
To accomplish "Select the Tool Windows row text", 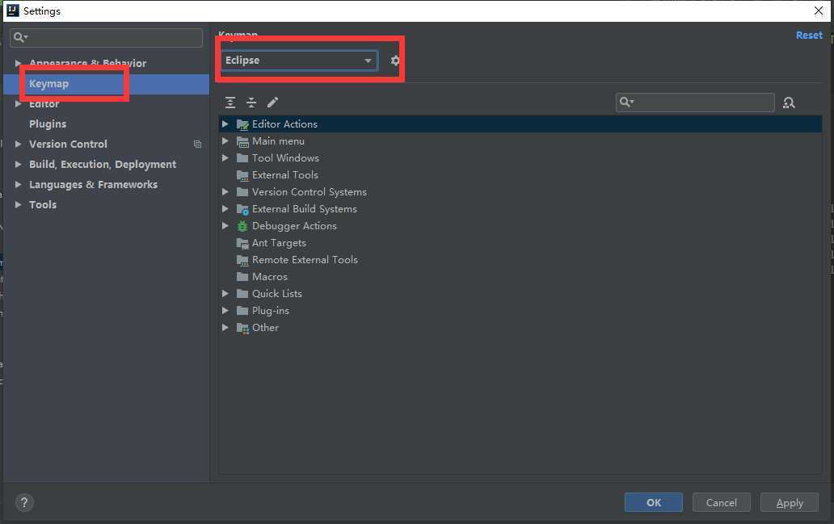I will (x=285, y=157).
